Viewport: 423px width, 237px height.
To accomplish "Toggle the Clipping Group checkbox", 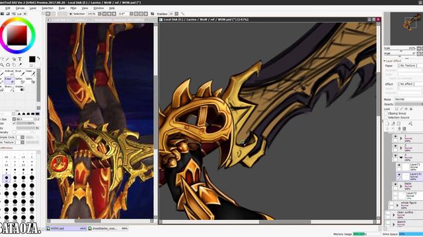I will point(386,113).
